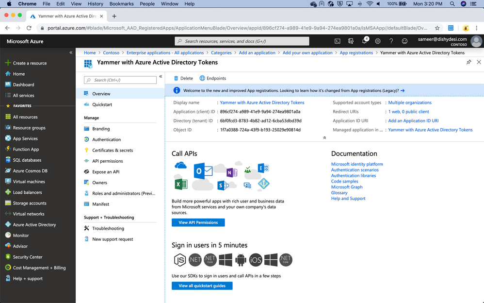Open the notifications bell icon

[365, 41]
